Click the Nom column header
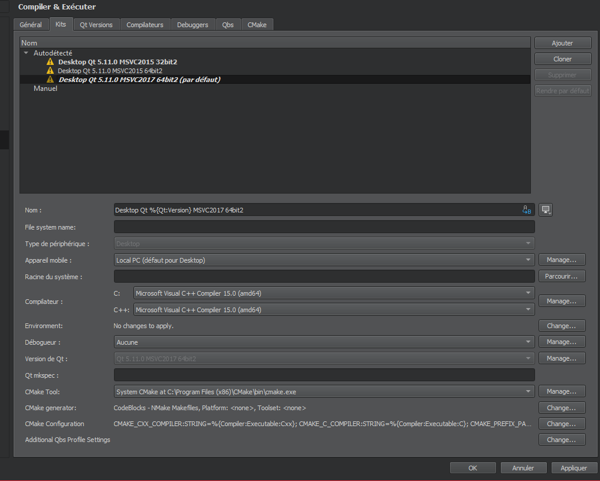The height and width of the screenshot is (481, 600). pyautogui.click(x=275, y=43)
